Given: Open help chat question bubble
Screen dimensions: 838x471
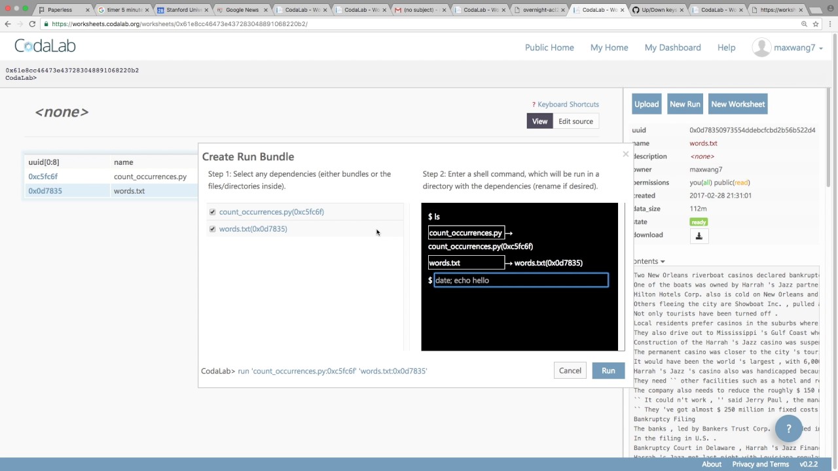Looking at the screenshot, I should tap(788, 428).
